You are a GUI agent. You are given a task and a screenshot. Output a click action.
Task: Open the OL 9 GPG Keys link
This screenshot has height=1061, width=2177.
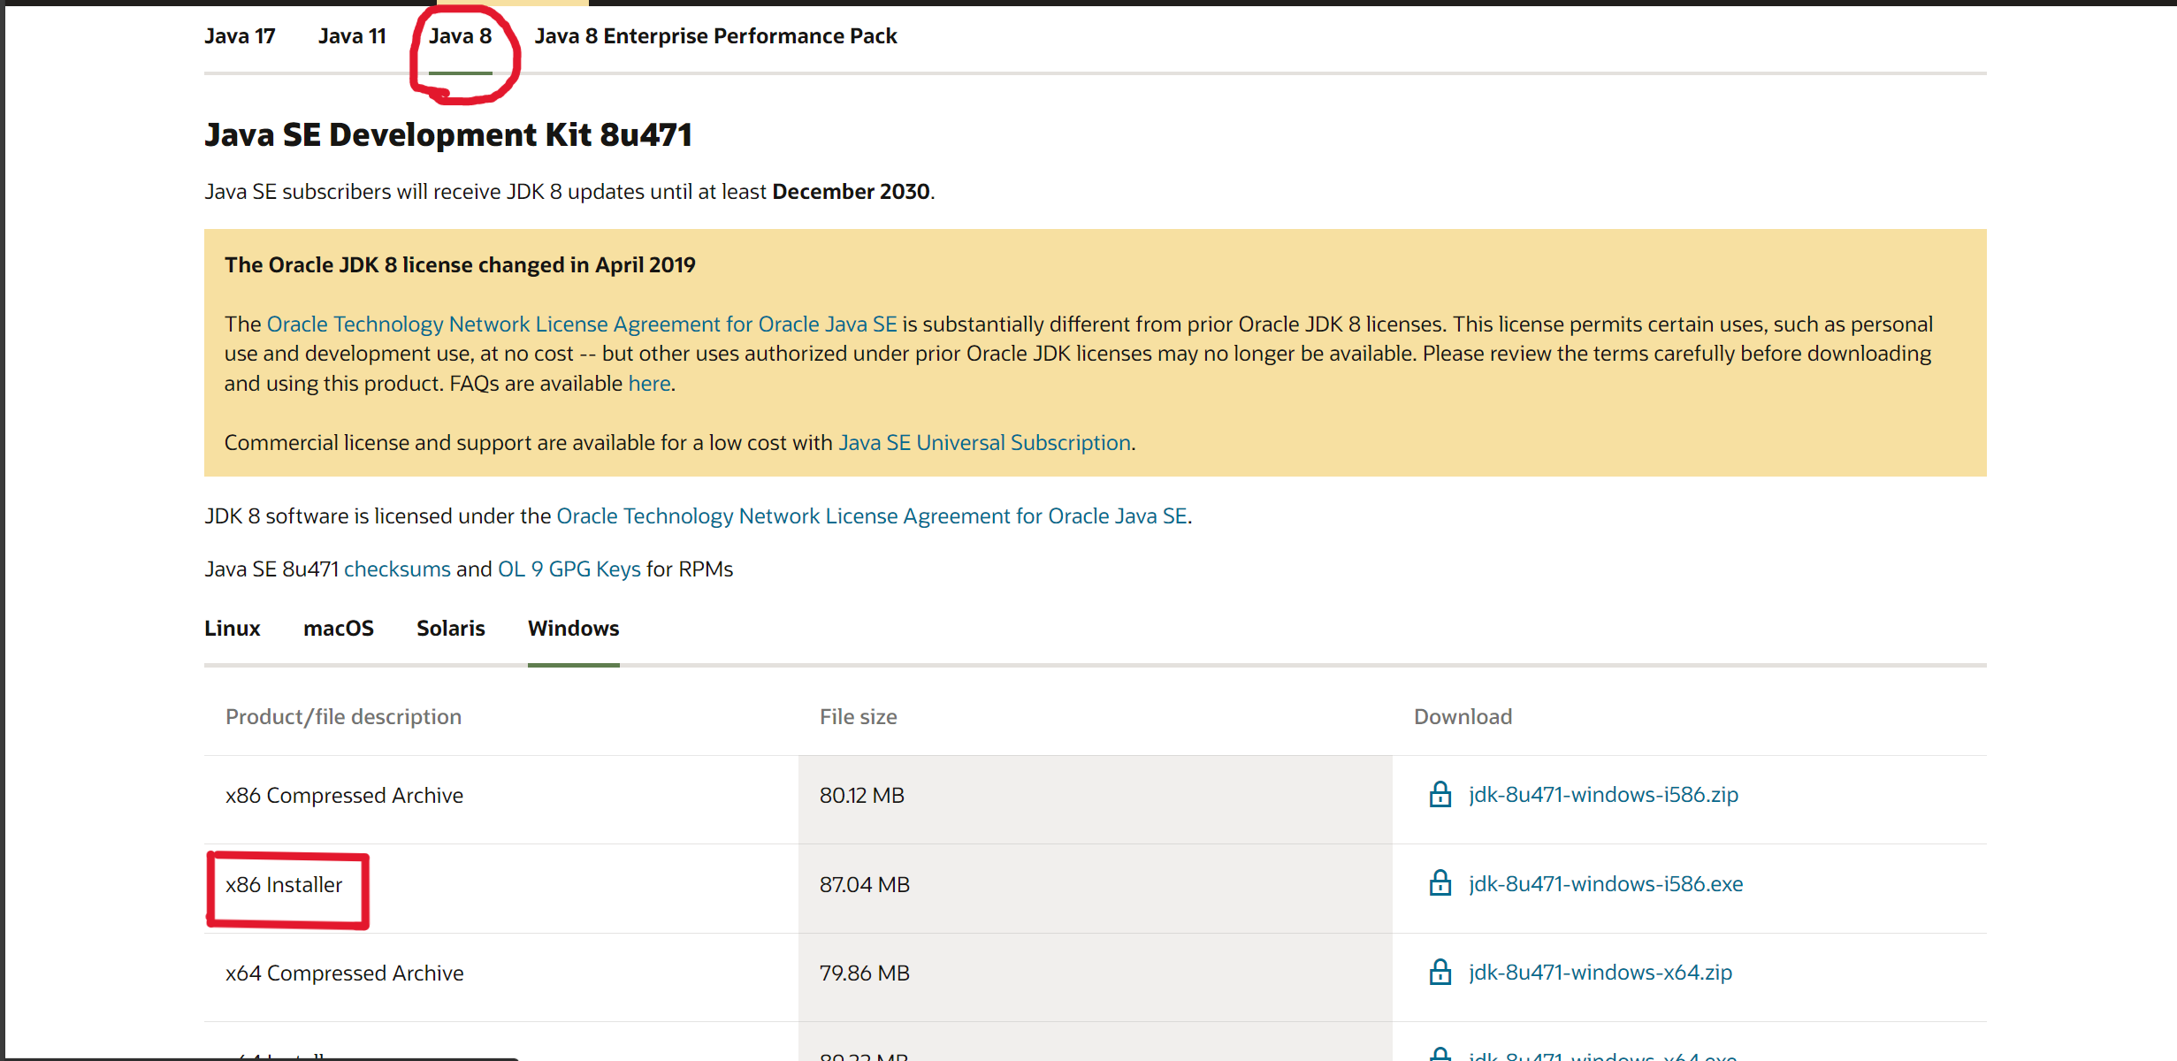pyautogui.click(x=569, y=569)
